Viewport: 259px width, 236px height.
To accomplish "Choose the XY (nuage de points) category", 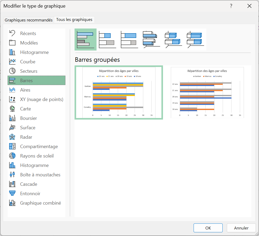I will [42, 99].
